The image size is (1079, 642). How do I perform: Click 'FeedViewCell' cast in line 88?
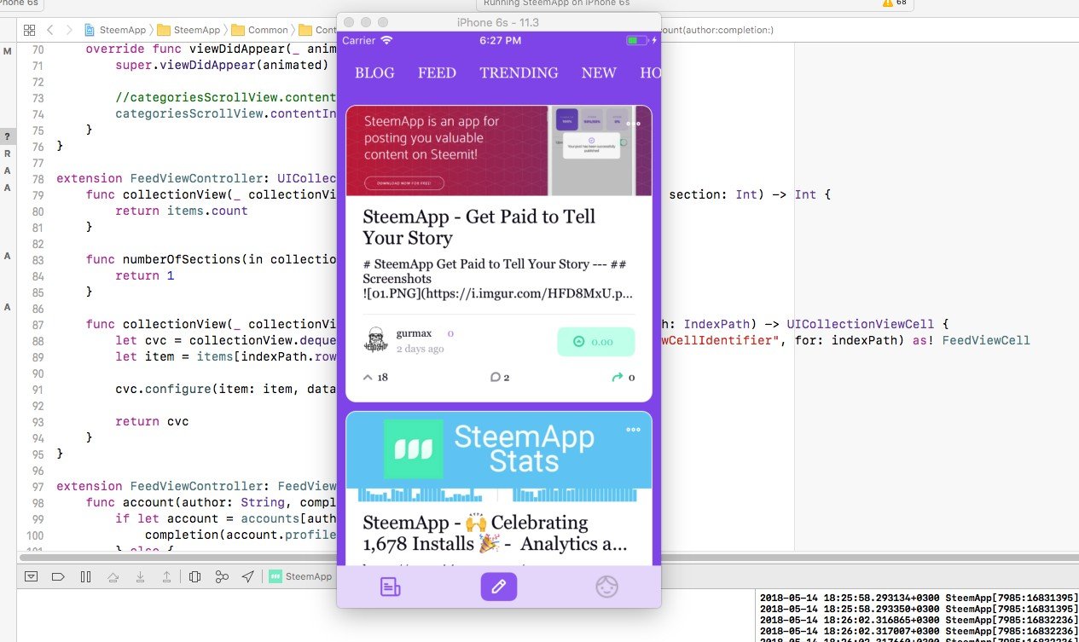986,340
